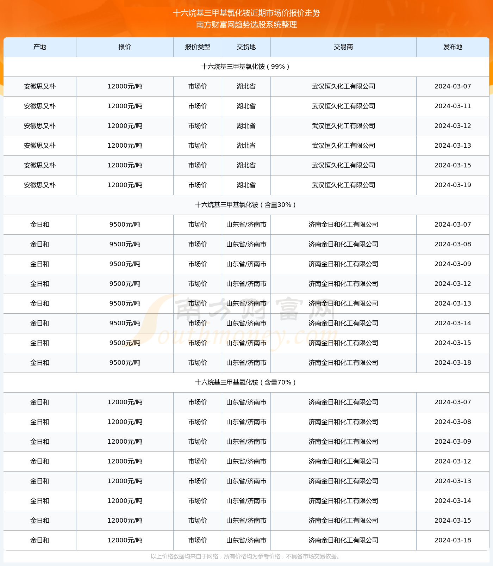This screenshot has width=493, height=566.
Task: Select the 报价类型 column header
Action: point(198,47)
